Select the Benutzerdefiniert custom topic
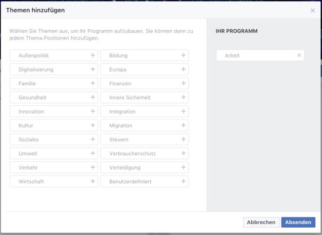 (x=144, y=181)
